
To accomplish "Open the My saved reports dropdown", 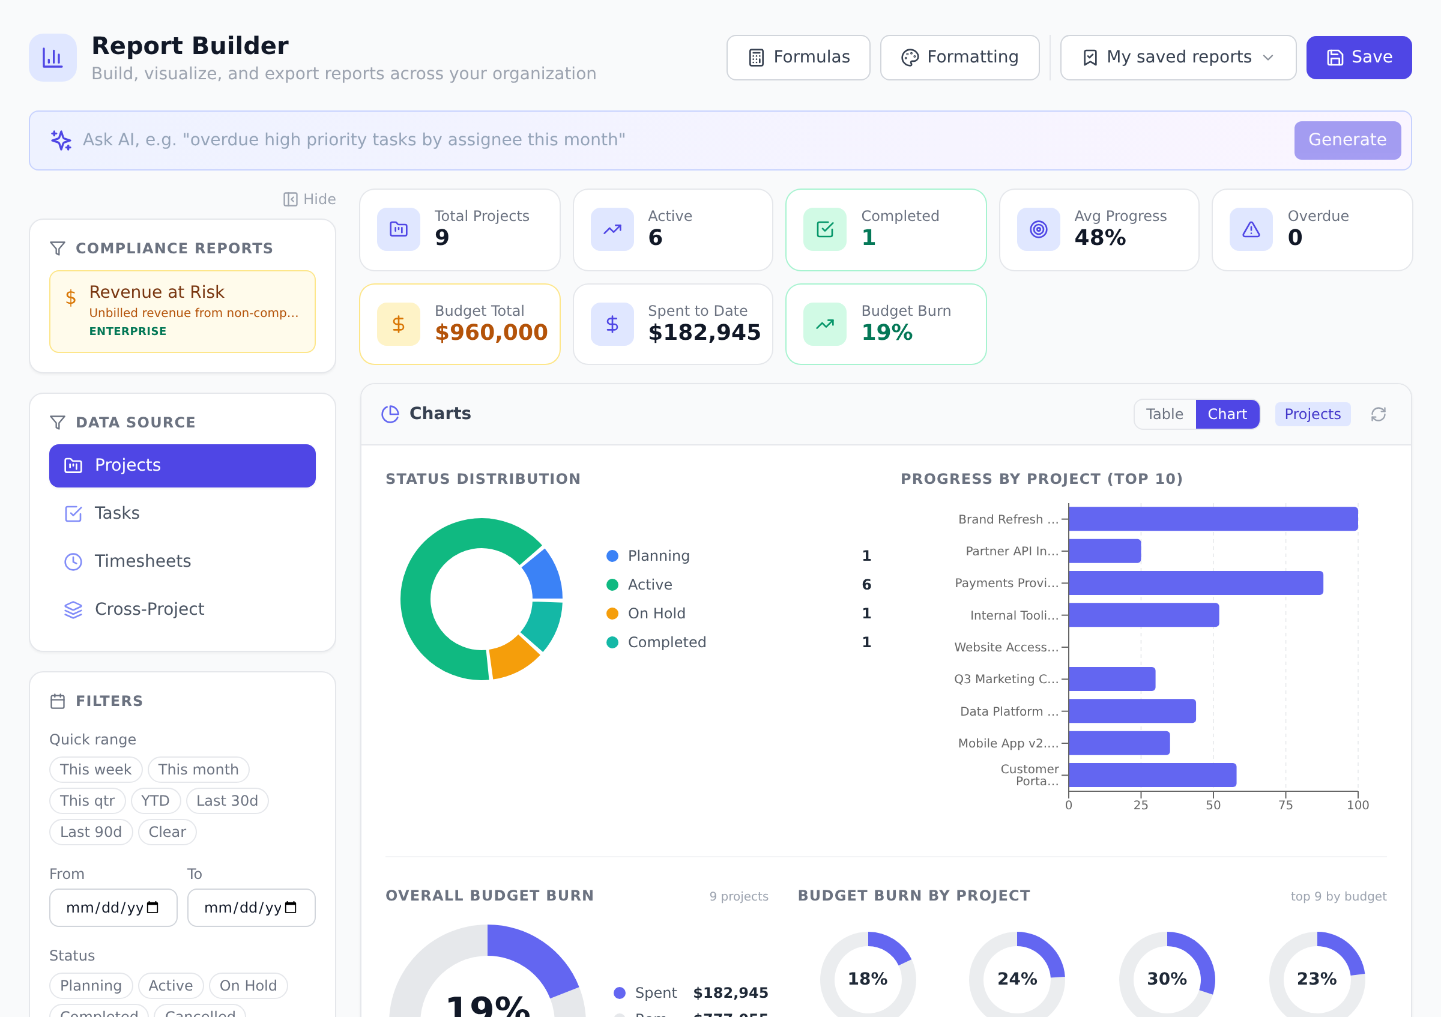I will click(1178, 58).
